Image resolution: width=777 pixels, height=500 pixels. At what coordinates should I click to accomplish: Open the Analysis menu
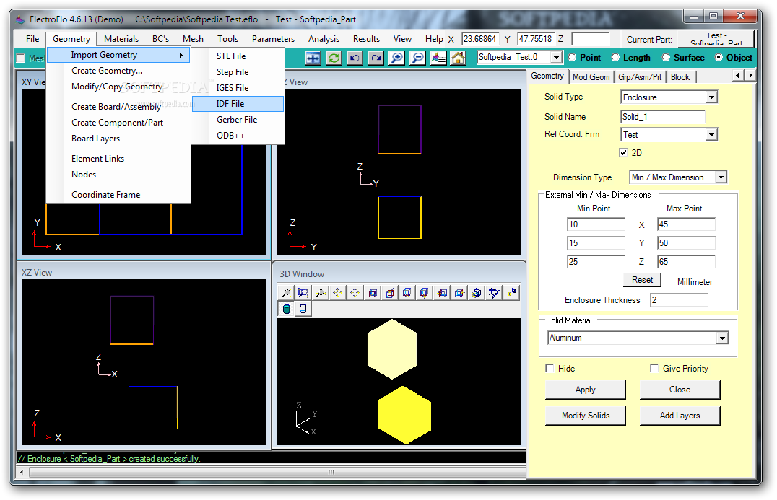pos(324,39)
